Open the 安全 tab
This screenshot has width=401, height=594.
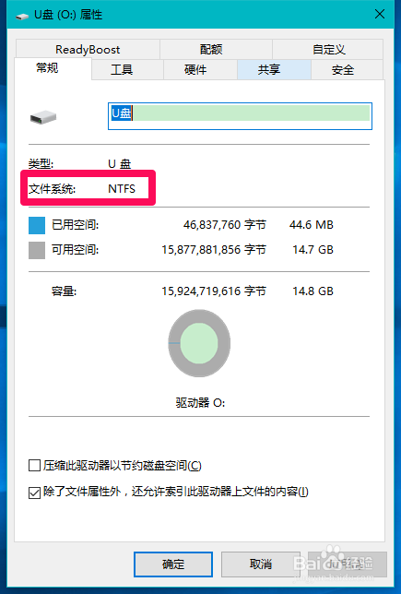coord(343,70)
